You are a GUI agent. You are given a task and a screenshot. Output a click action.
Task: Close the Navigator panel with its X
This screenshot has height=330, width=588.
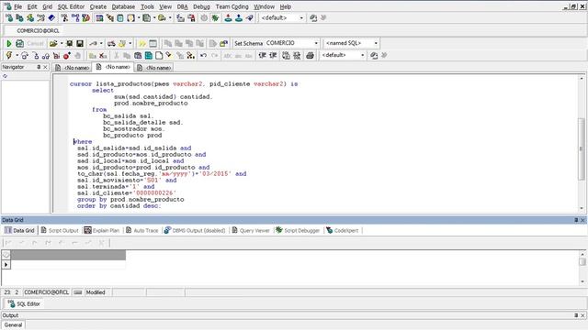pyautogui.click(x=45, y=67)
